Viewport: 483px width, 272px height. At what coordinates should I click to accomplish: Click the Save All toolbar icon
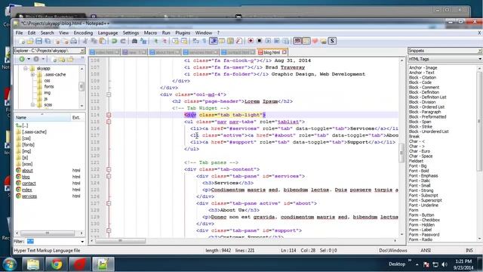[x=48, y=41]
